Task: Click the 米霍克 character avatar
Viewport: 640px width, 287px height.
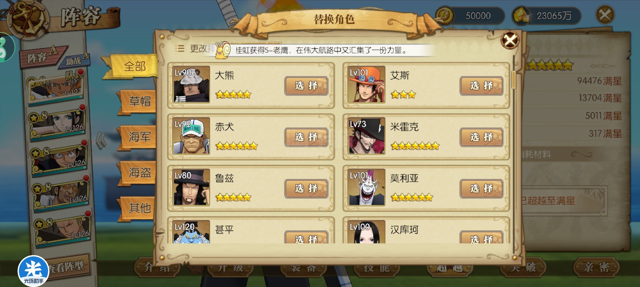Action: click(x=366, y=136)
